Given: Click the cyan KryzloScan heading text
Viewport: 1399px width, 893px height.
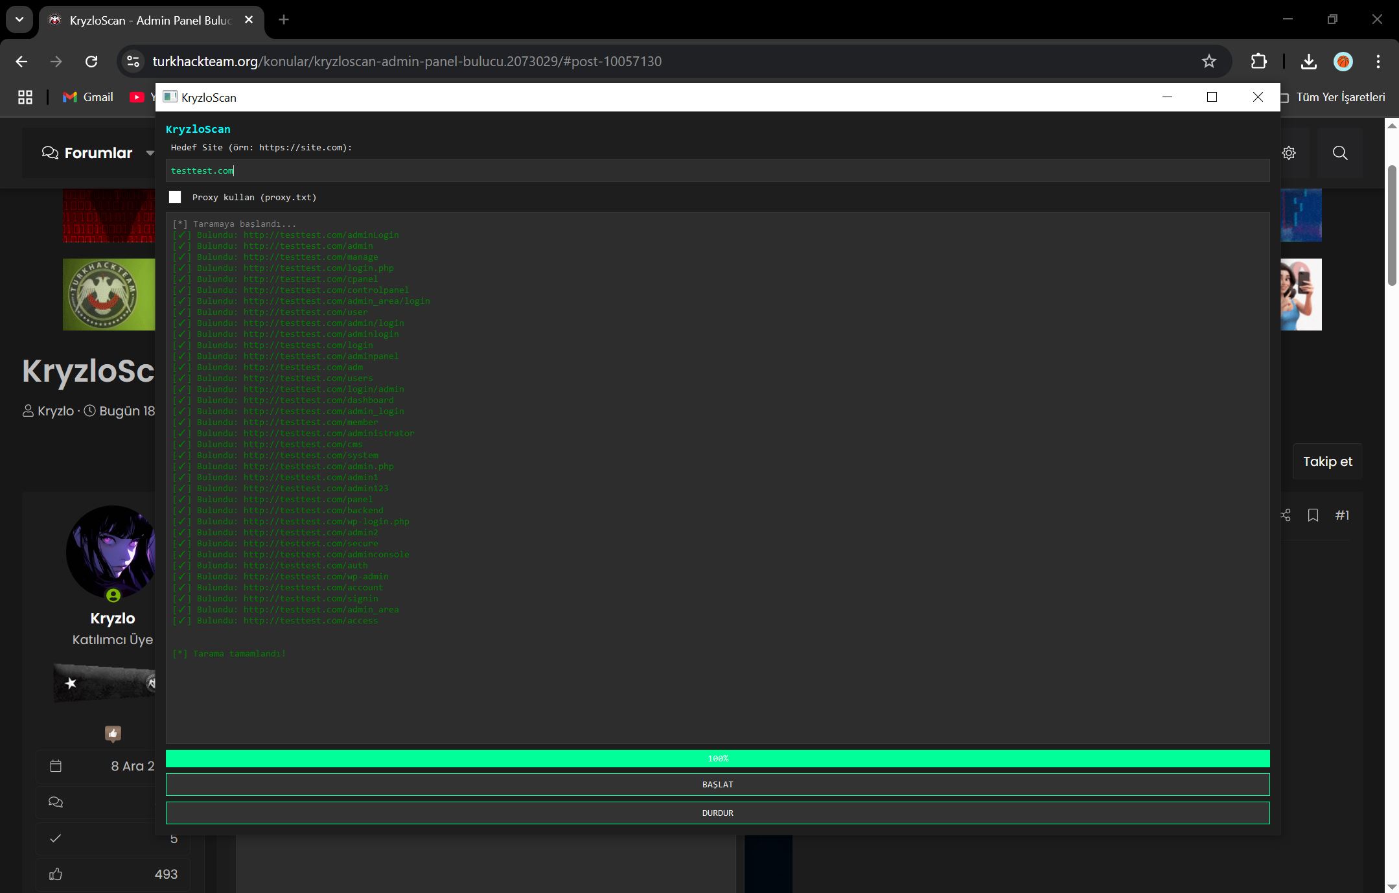Looking at the screenshot, I should [198, 129].
